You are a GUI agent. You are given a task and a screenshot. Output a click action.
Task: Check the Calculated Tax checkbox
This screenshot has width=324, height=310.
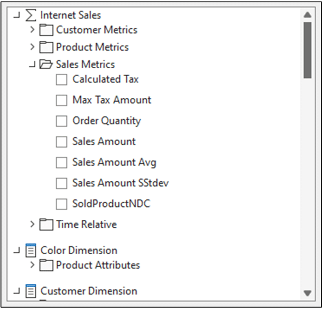coord(61,80)
